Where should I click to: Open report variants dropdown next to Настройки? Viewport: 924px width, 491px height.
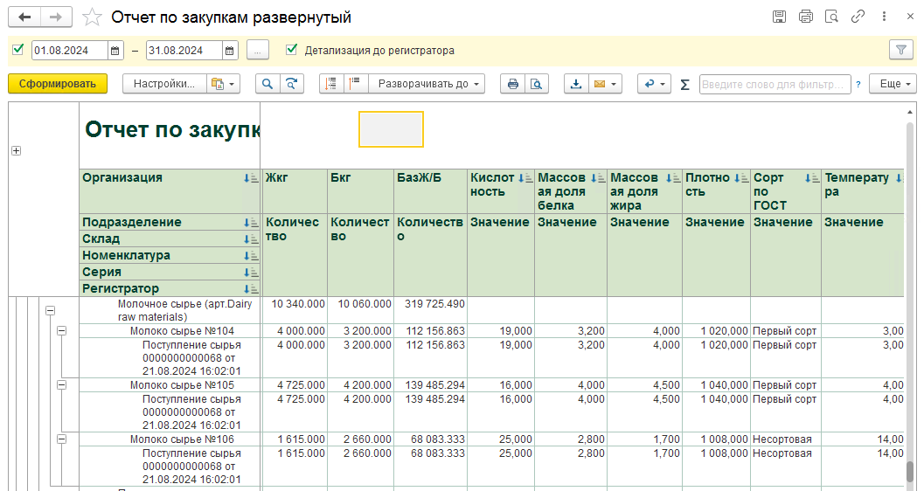tap(223, 84)
